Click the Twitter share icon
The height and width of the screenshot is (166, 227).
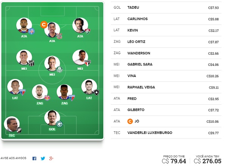43,158
